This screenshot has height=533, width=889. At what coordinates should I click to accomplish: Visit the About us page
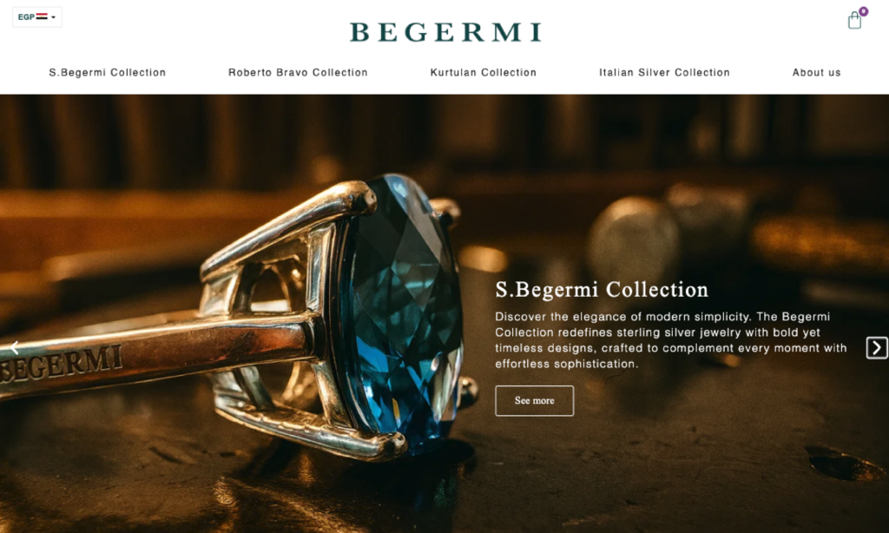point(816,73)
